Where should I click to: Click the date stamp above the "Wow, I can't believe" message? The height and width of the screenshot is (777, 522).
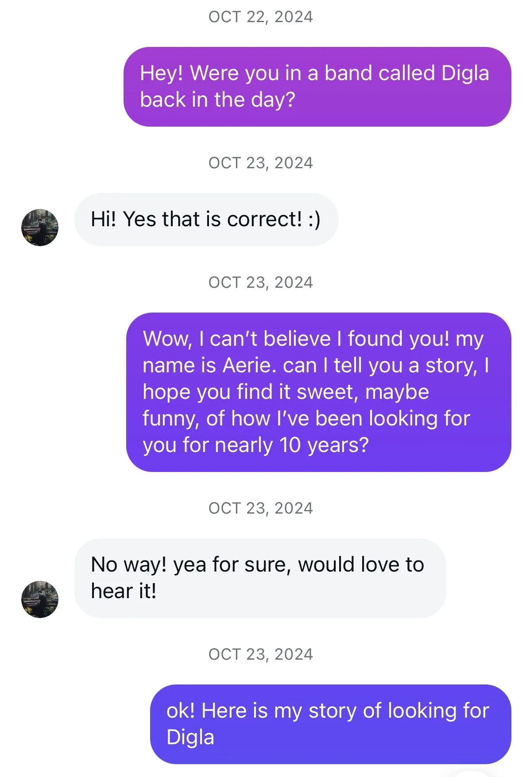(x=261, y=282)
